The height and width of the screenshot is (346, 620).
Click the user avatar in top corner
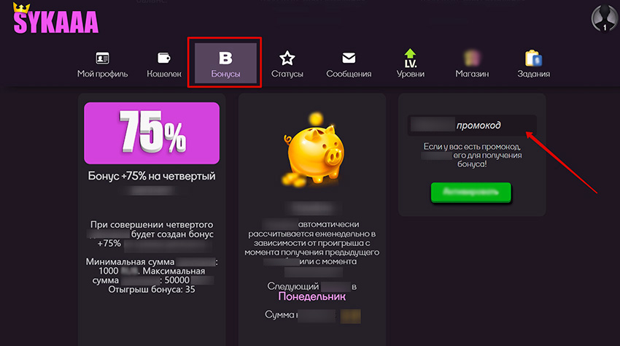(x=605, y=18)
